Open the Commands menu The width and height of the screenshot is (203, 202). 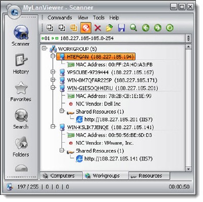[x=59, y=18]
